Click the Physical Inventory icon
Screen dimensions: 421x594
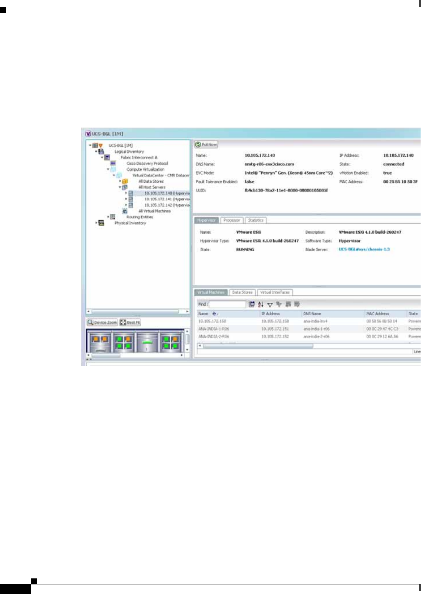101,223
